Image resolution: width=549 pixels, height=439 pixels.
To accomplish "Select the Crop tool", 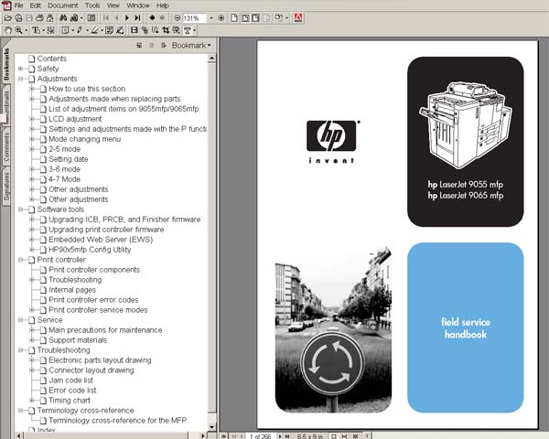I will pos(166,30).
